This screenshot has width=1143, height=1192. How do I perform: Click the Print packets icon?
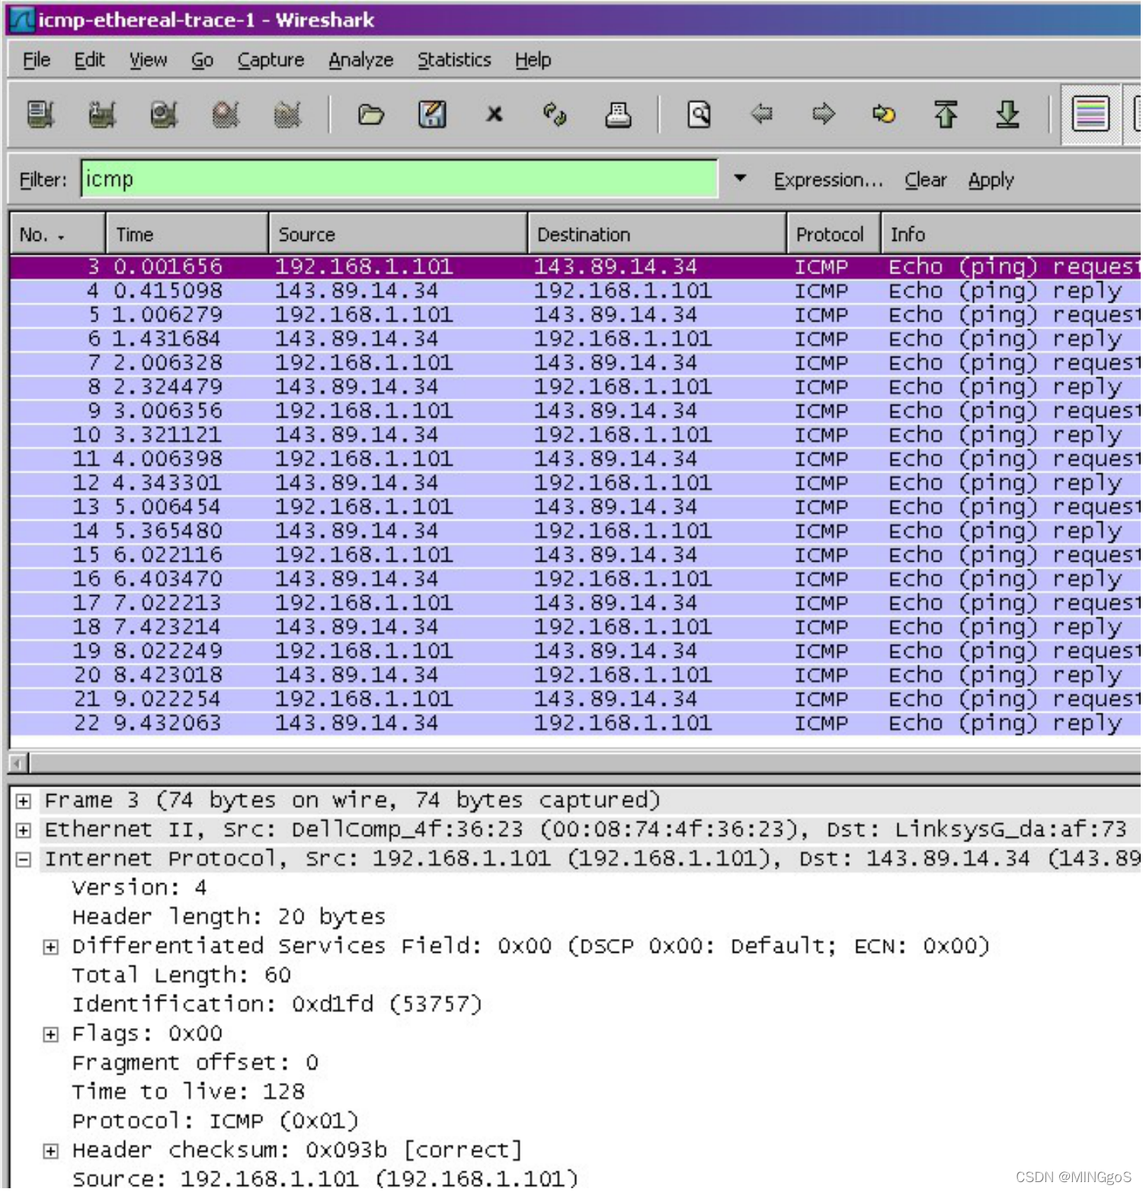(x=618, y=115)
